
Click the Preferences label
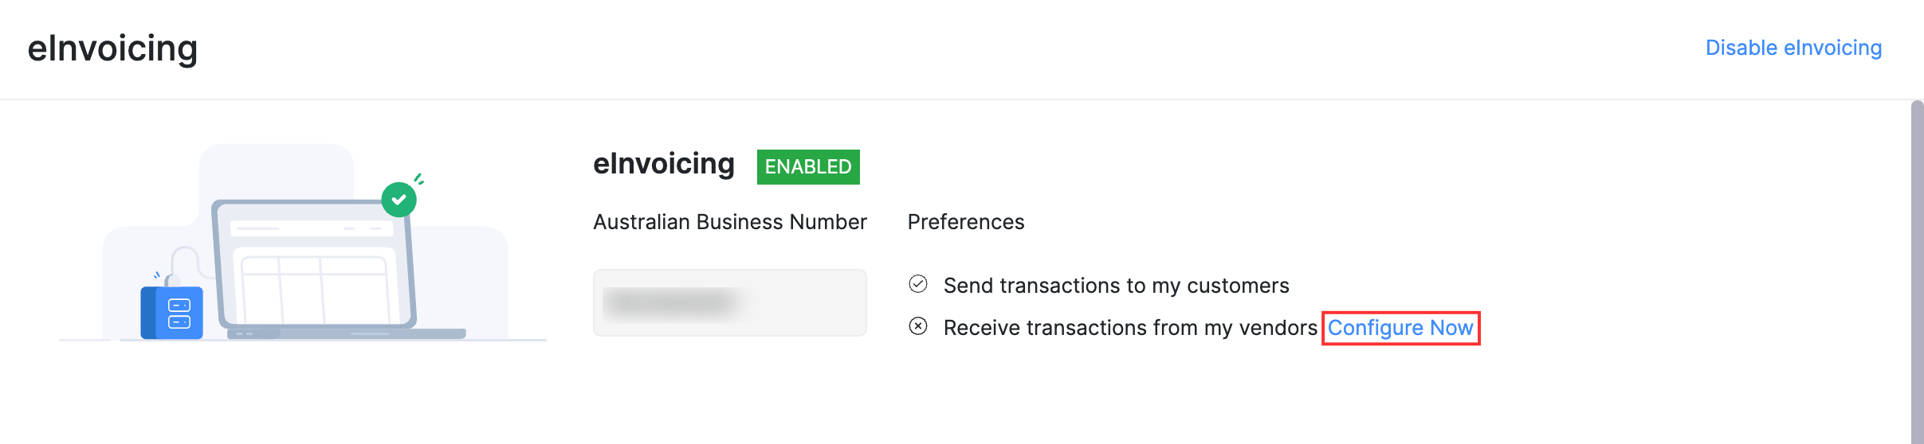pyautogui.click(x=965, y=222)
